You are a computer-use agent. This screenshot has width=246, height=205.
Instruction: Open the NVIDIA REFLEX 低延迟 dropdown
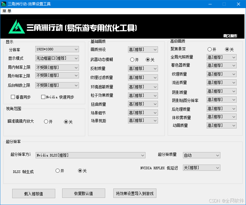tap(202, 168)
